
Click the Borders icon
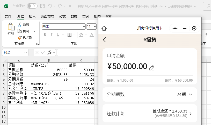[x=69, y=35]
